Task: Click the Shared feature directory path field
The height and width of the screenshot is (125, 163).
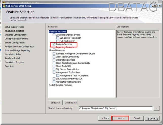Action: [116, 108]
